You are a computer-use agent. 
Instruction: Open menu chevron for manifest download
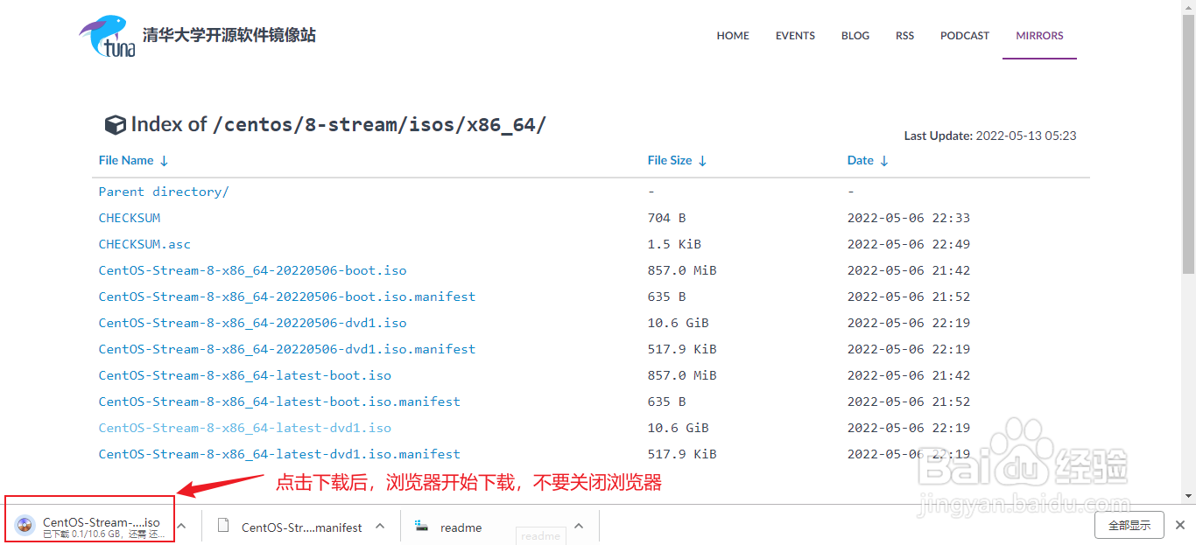(x=380, y=526)
